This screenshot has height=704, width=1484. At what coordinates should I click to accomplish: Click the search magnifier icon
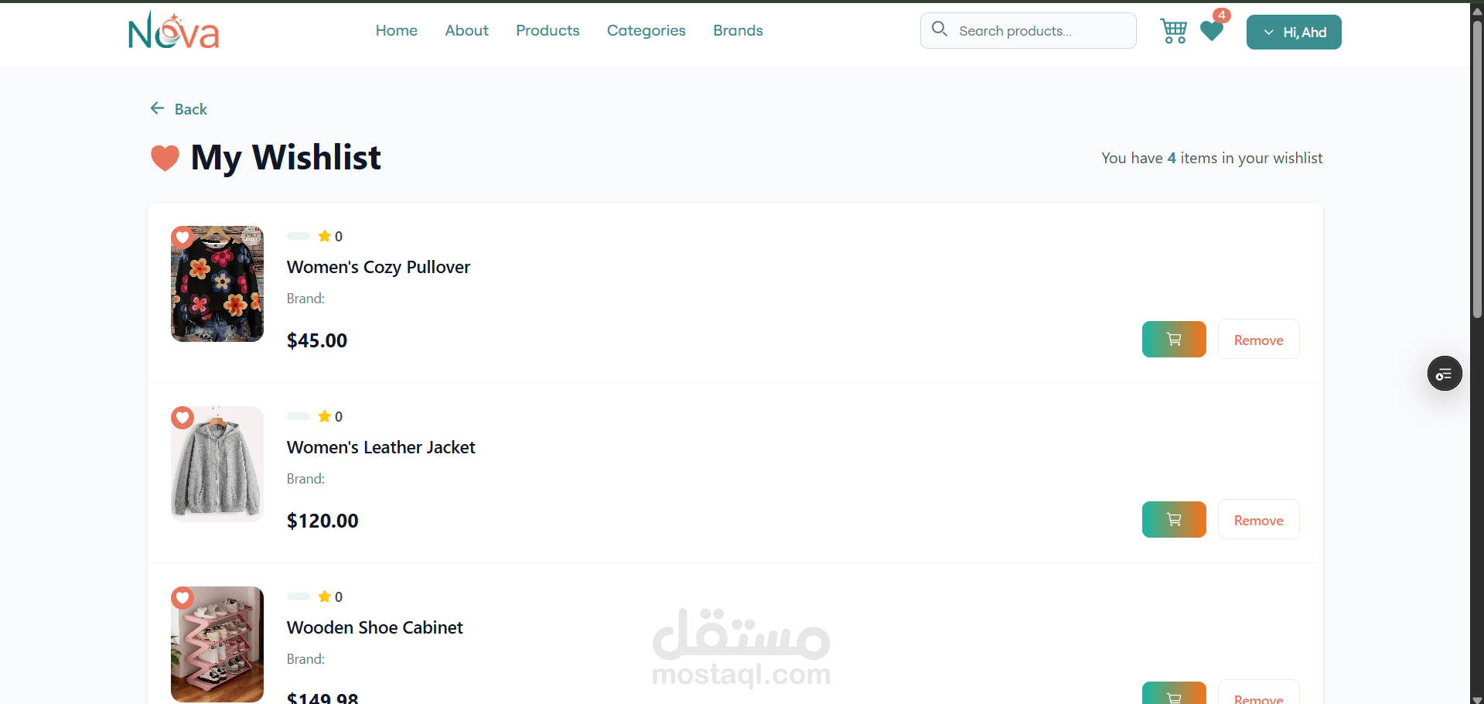point(940,29)
